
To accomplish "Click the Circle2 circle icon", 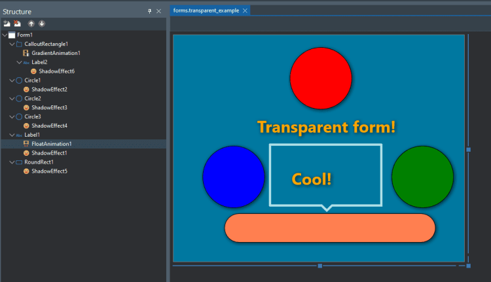I will pyautogui.click(x=19, y=99).
